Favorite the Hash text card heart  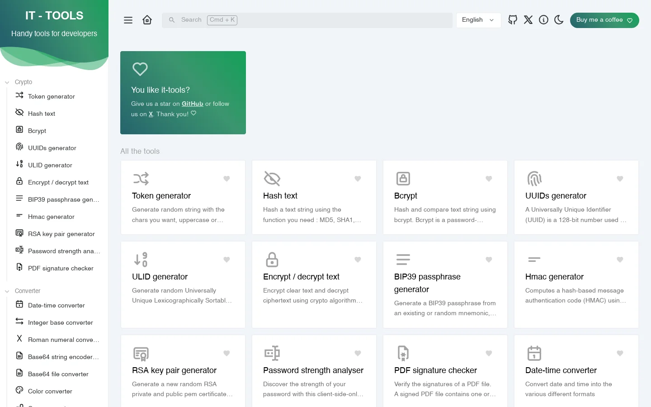point(358,179)
